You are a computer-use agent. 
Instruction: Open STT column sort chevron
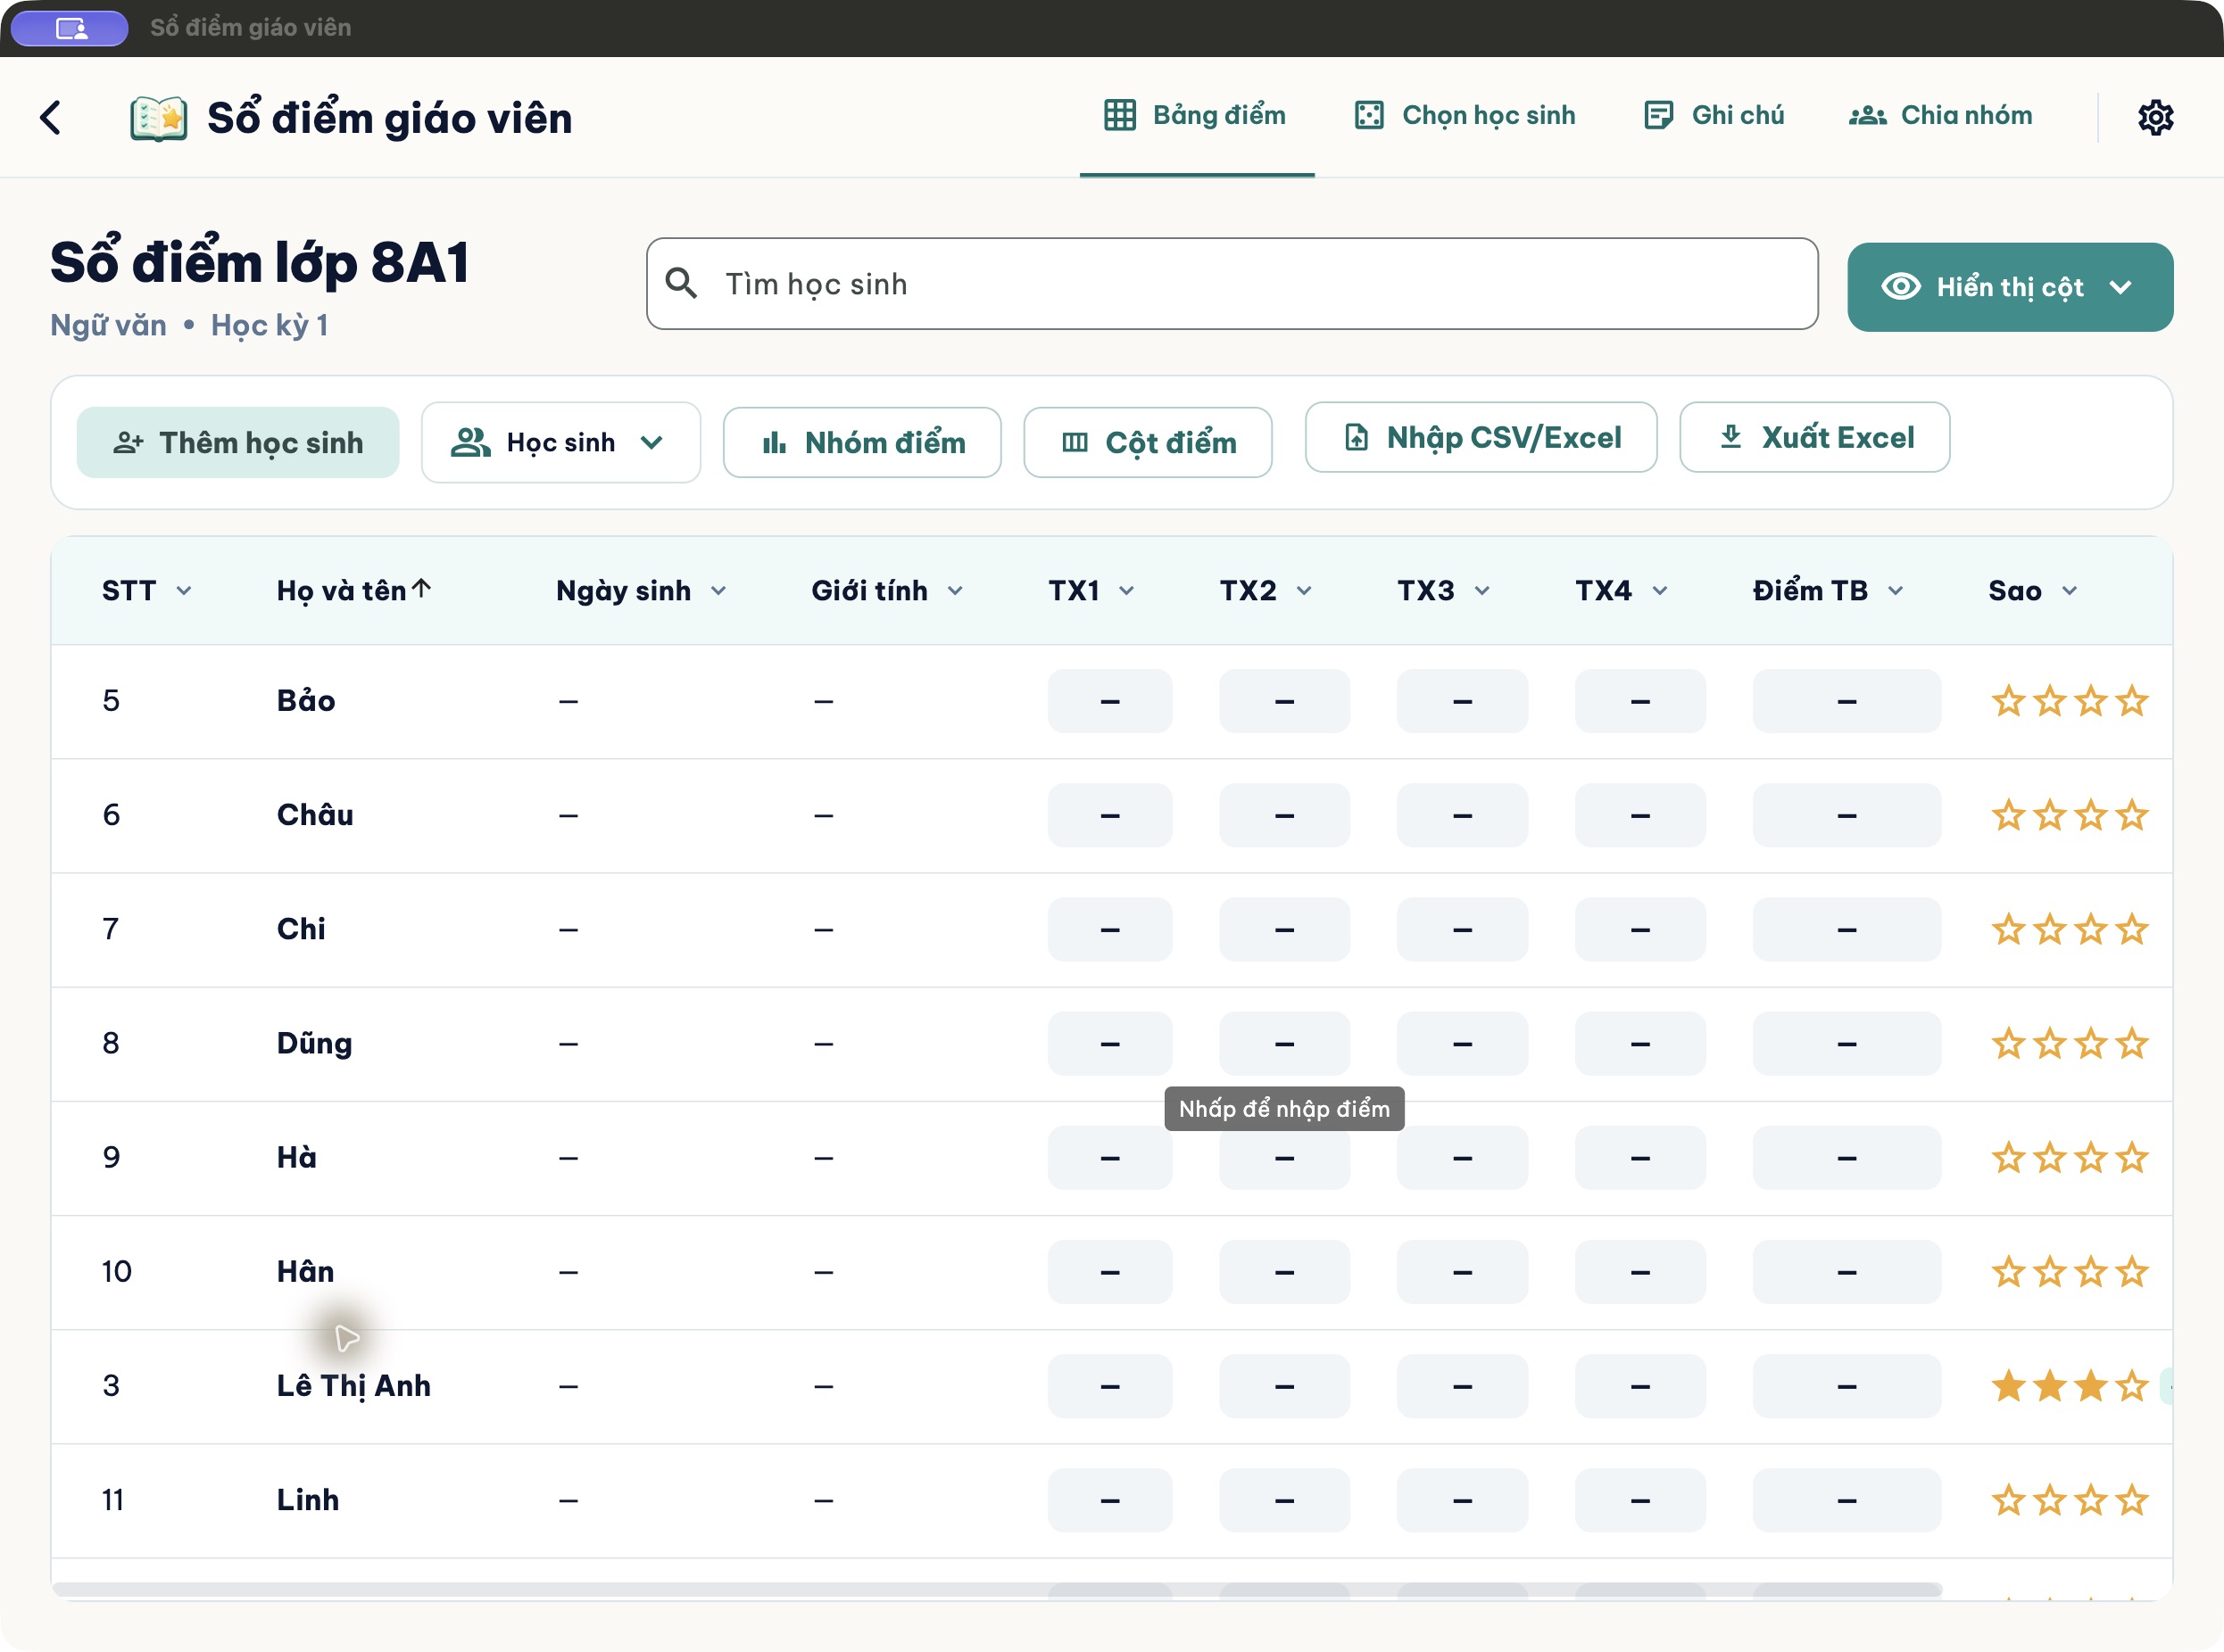184,591
